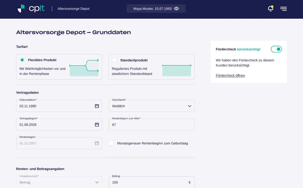Toggle the Fördercheck switch

276,49
